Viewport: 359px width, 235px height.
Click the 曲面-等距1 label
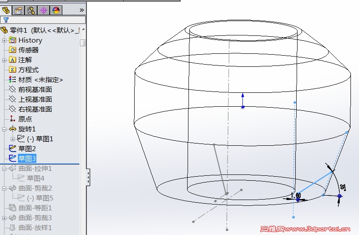coord(35,208)
